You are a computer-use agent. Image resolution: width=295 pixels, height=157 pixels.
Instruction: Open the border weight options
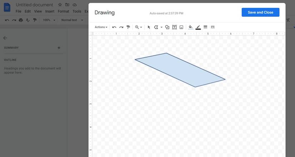205,27
